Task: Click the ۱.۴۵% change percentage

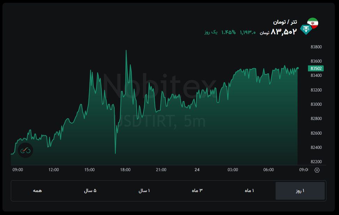Action: click(x=229, y=32)
